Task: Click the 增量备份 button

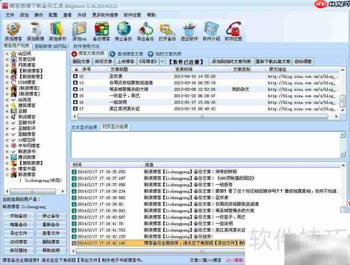Action: 18,225
